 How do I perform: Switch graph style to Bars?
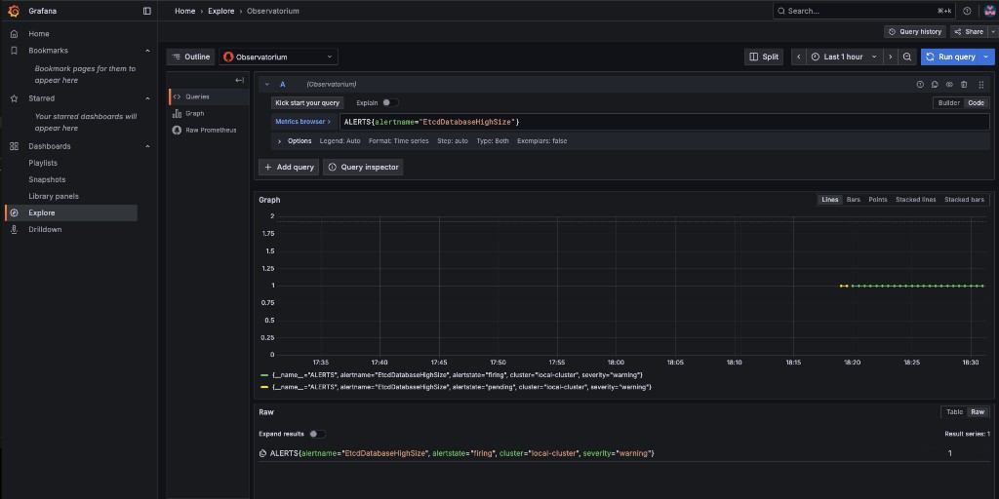(853, 200)
